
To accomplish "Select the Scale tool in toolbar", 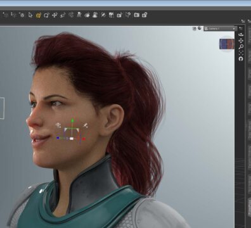I will (63, 15).
